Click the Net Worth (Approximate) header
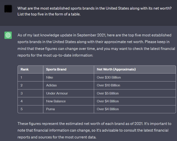 coord(135,69)
